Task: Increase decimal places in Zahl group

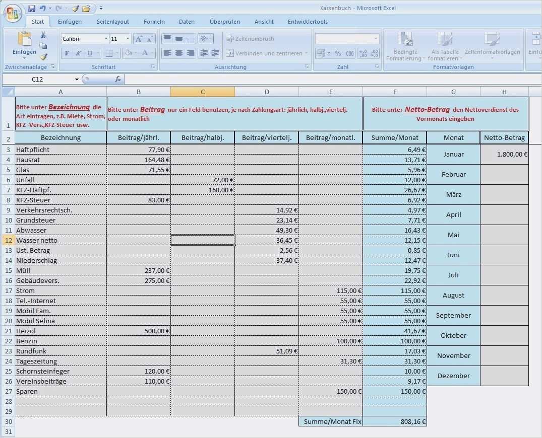Action: click(364, 53)
